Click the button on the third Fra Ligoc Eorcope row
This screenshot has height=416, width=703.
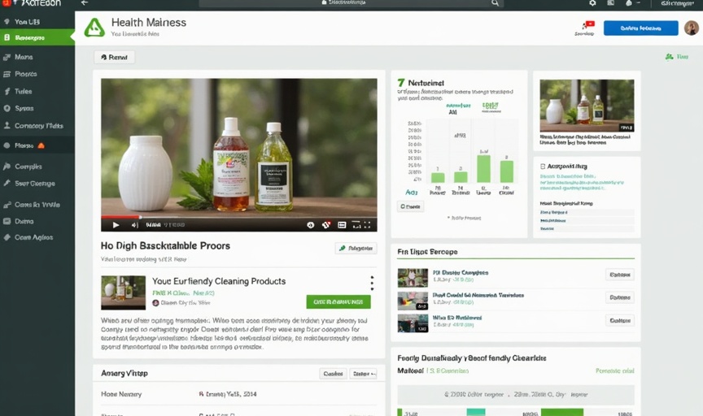point(620,321)
